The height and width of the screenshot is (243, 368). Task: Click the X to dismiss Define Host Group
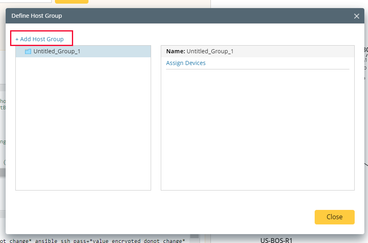coord(357,16)
